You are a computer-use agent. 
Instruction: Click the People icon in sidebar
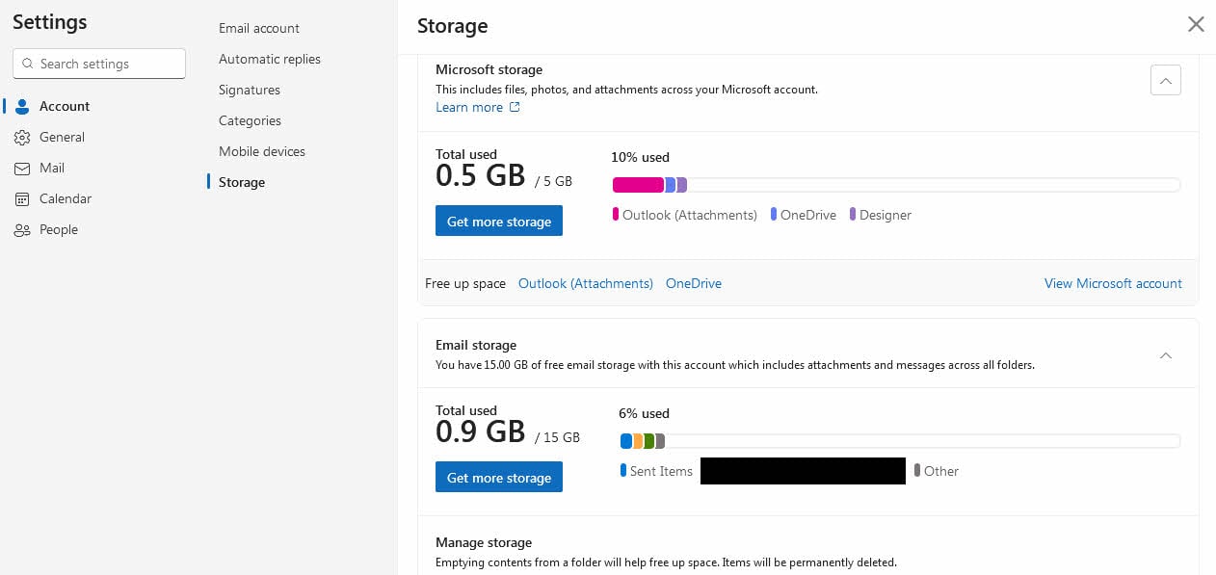22,230
